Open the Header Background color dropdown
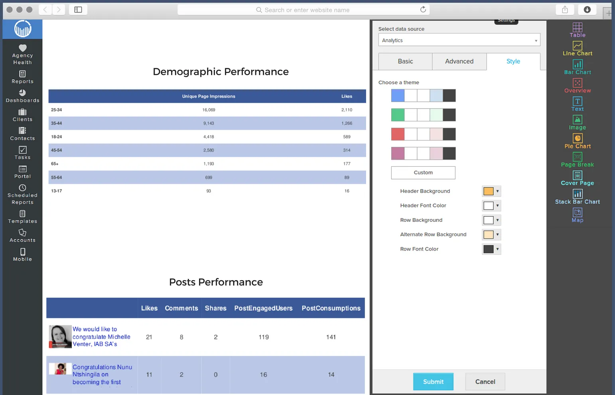The image size is (615, 395). 497,191
